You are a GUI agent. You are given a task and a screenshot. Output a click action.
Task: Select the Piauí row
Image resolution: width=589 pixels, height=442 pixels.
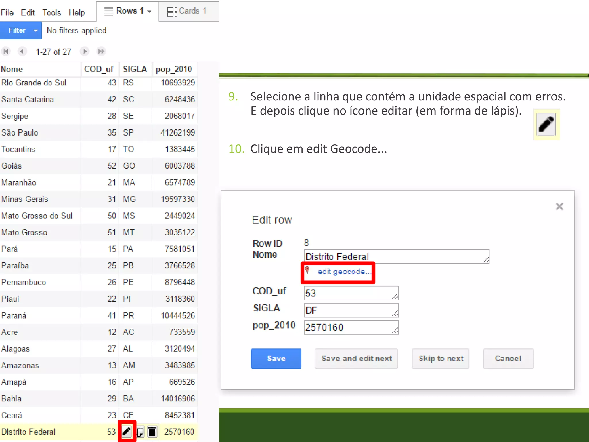(99, 299)
